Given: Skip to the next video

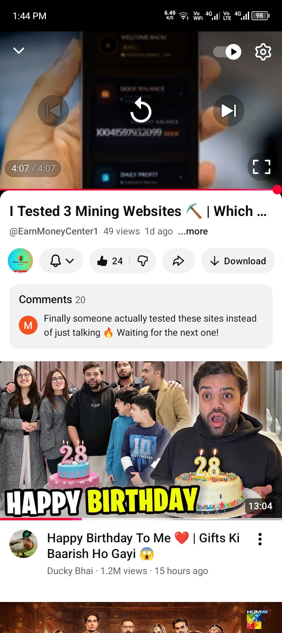Looking at the screenshot, I should pos(229,111).
